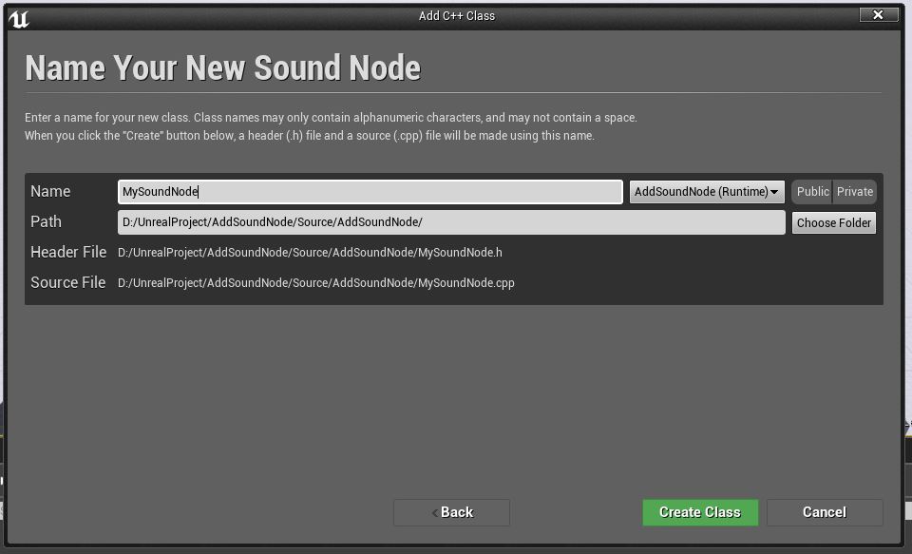Click the 'Name' field label
This screenshot has width=912, height=554.
tap(50, 191)
